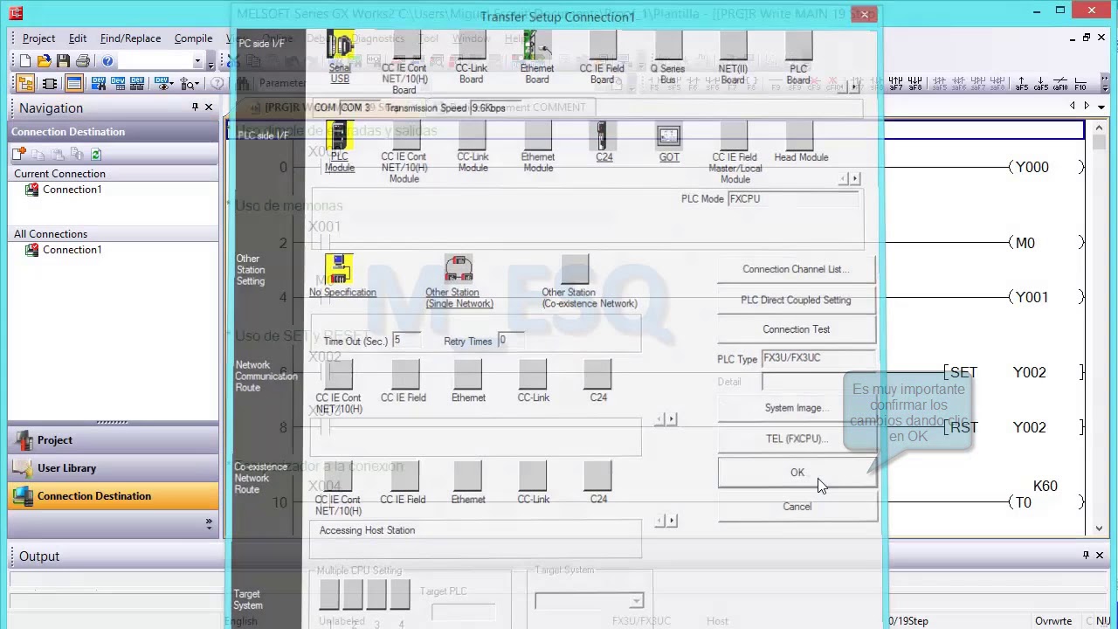Click the Retry Times field
The width and height of the screenshot is (1118, 629).
point(512,340)
